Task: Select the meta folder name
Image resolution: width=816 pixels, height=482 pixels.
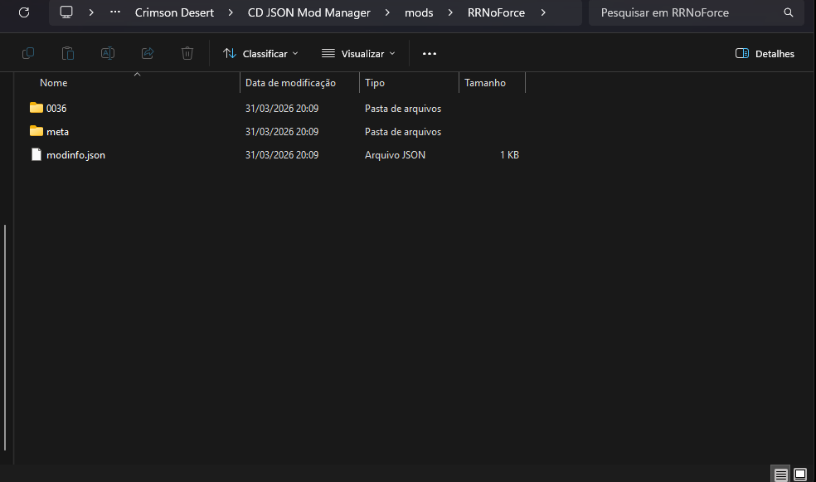Action: [x=57, y=132]
